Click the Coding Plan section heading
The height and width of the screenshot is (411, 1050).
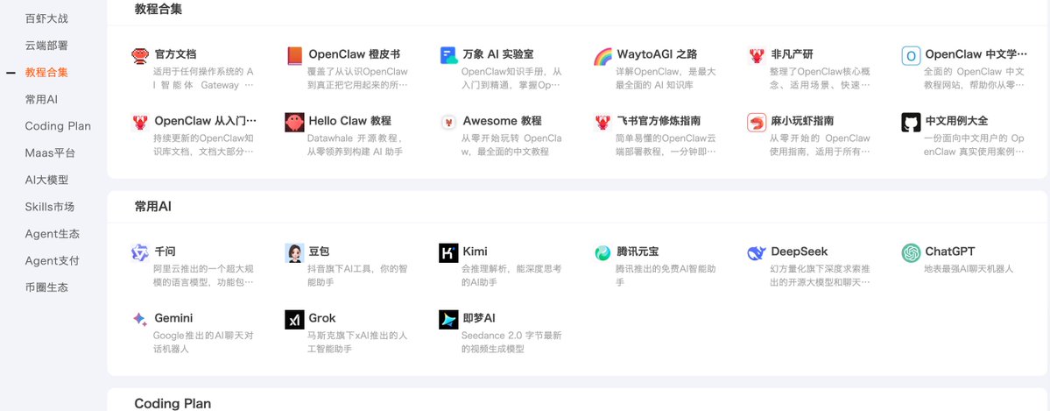click(x=173, y=404)
